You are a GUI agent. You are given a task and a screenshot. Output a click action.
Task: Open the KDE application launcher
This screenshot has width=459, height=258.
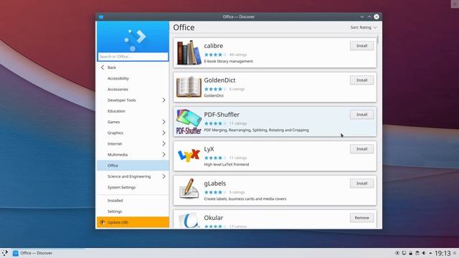pos(5,253)
